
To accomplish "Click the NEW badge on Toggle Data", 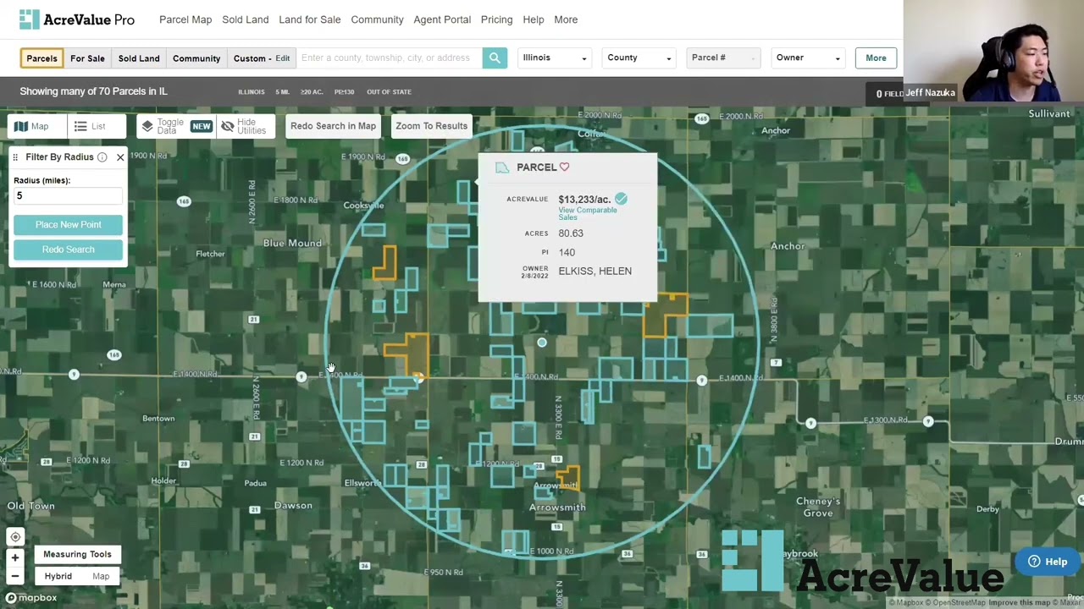I will tap(201, 126).
